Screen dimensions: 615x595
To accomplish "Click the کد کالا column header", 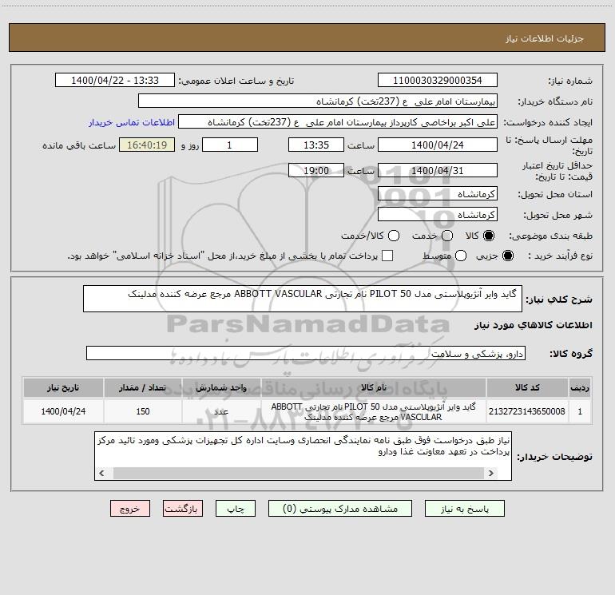I will pos(527,388).
